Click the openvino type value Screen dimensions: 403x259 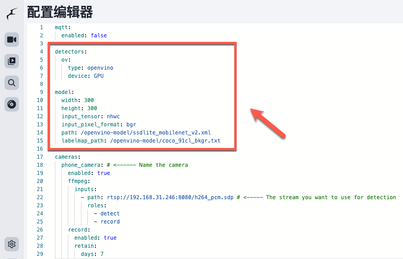tap(101, 67)
